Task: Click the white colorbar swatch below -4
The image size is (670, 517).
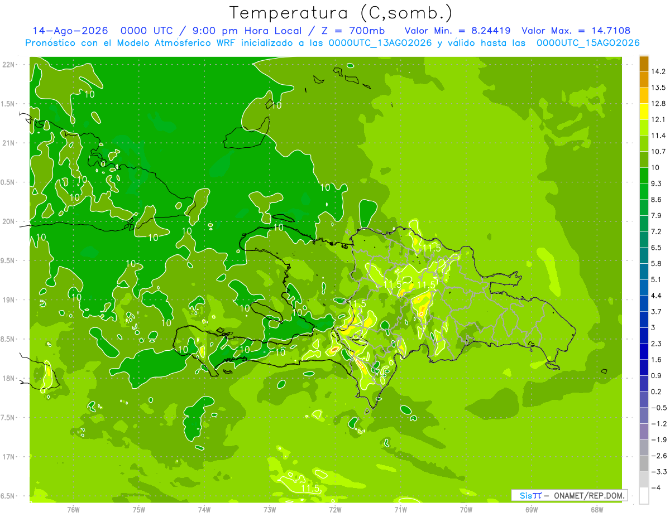Action: point(644,496)
